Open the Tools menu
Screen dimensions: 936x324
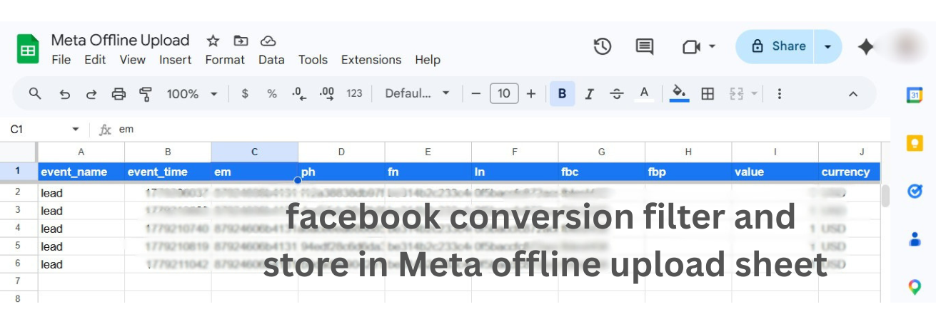(x=313, y=60)
